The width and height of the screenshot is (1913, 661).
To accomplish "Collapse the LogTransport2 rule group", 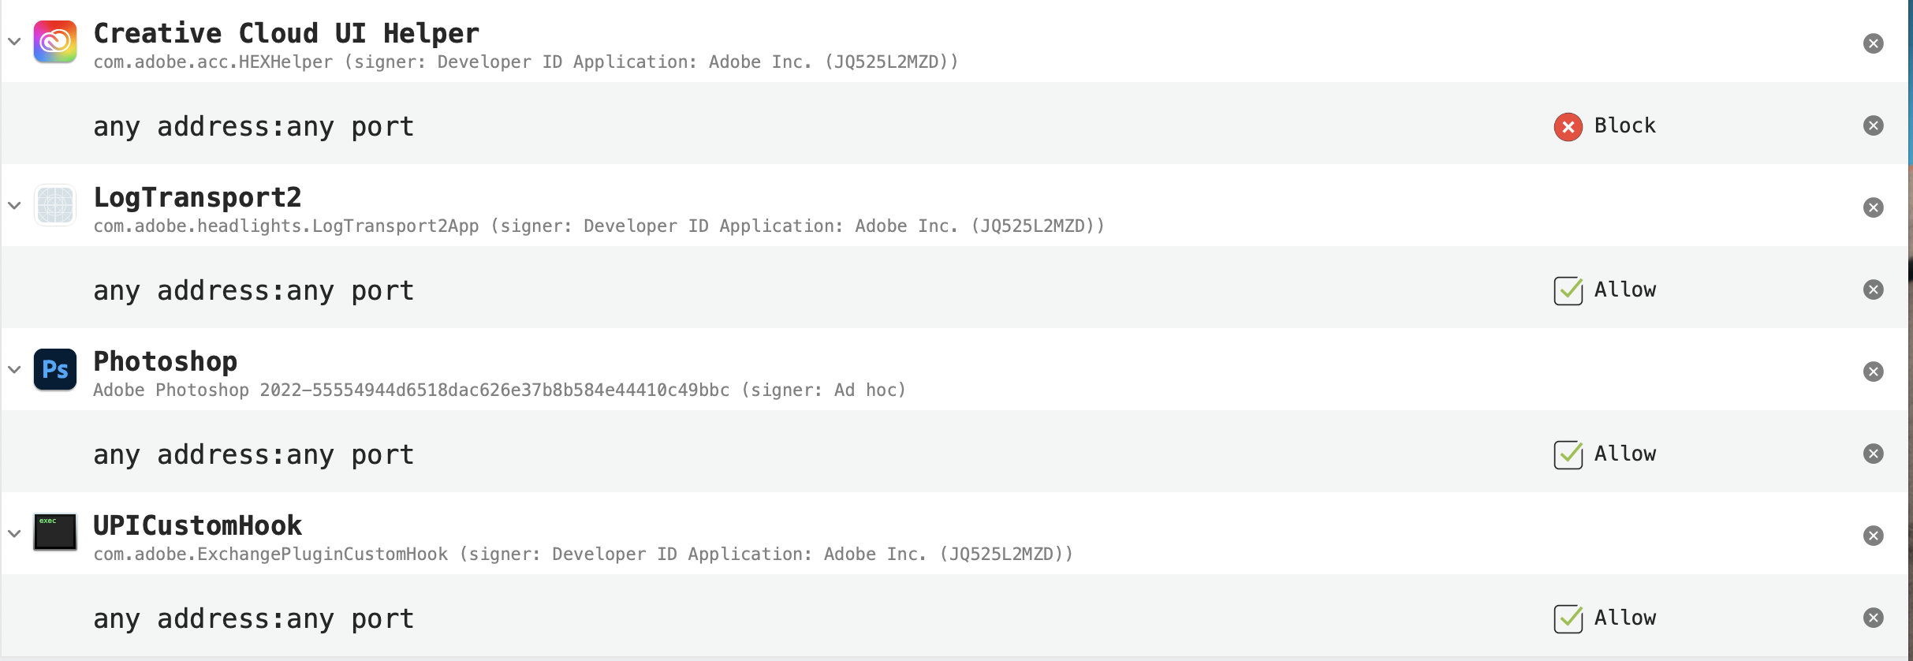I will (14, 205).
